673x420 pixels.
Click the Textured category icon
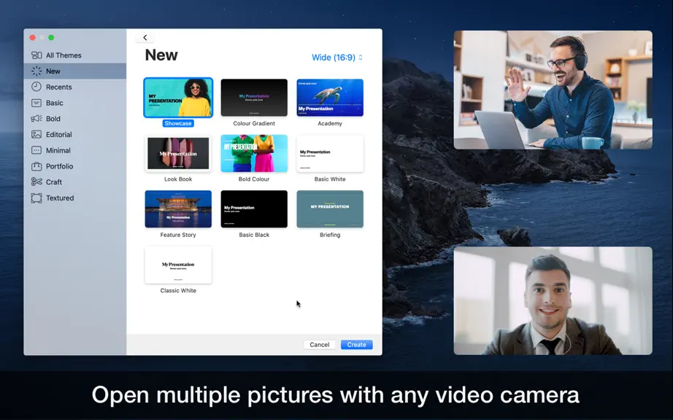click(36, 198)
